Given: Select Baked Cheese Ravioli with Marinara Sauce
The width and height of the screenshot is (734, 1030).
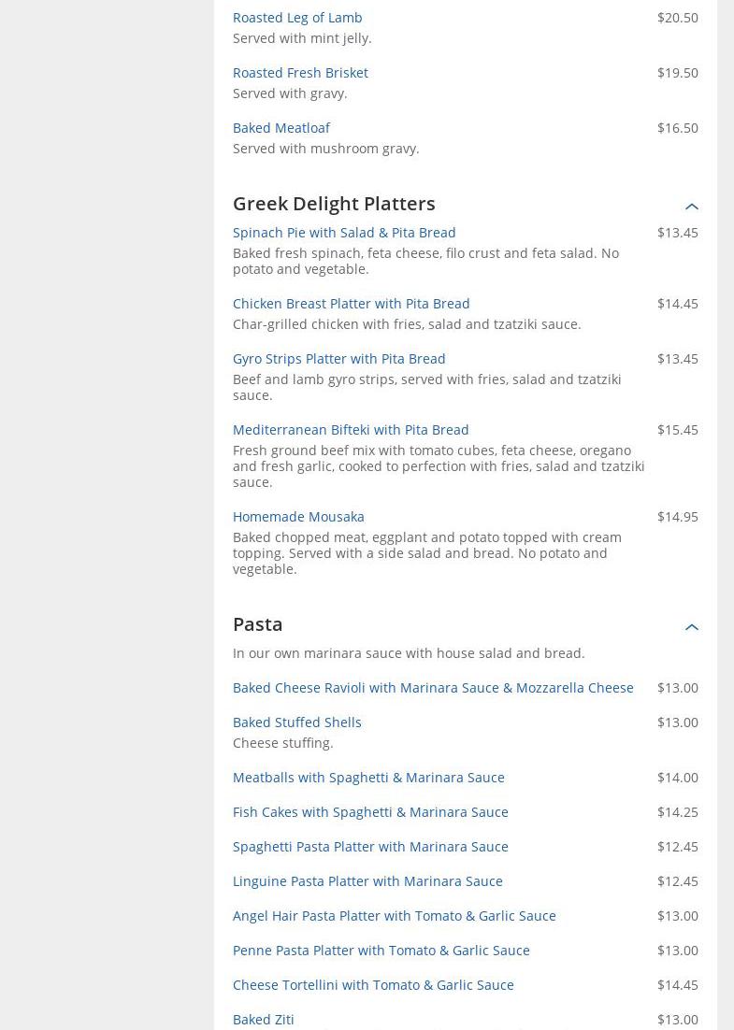Looking at the screenshot, I should (x=433, y=688).
